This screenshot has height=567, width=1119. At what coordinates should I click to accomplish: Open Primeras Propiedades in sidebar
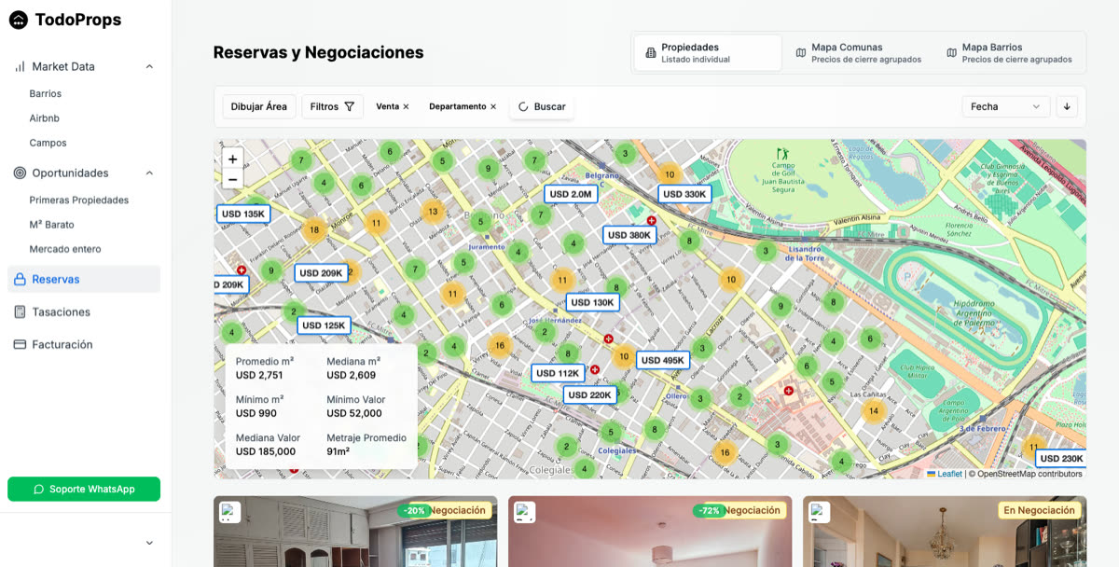point(79,201)
